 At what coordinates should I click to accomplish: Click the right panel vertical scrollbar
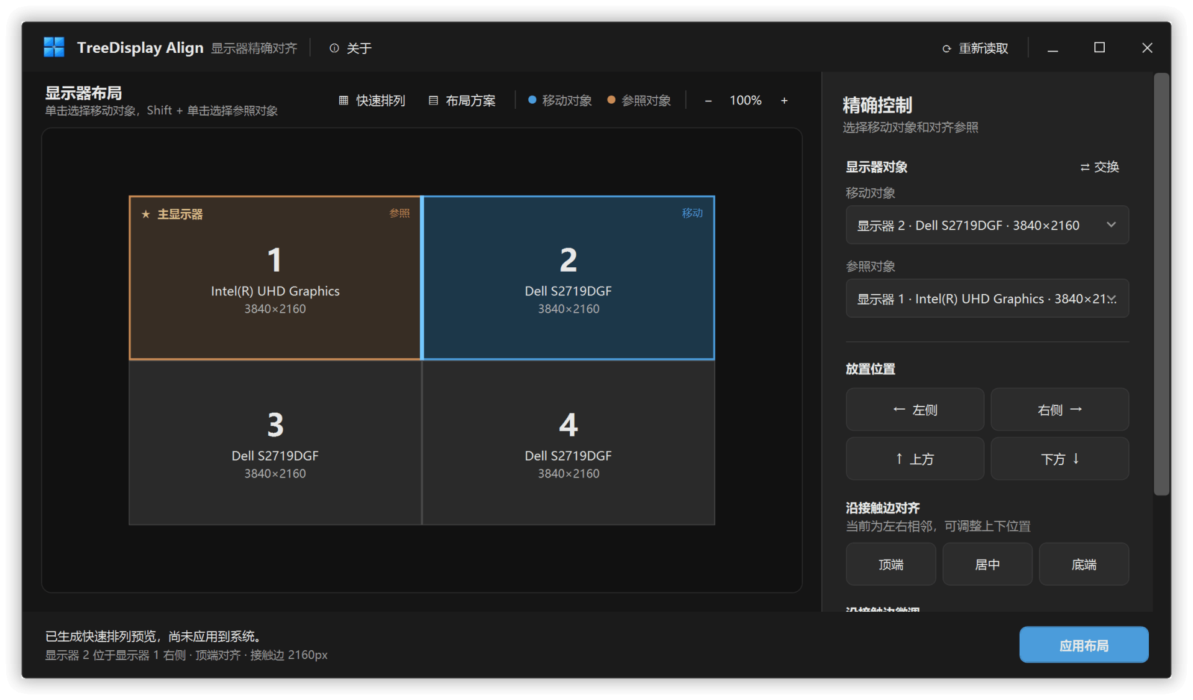pyautogui.click(x=1161, y=284)
